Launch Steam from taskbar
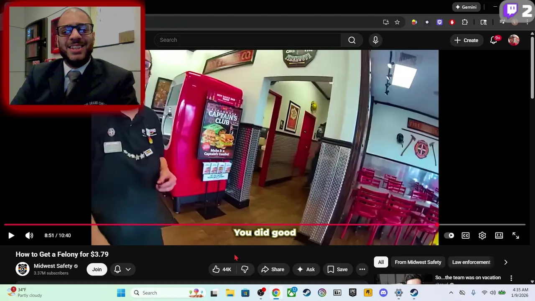The image size is (535, 301). (307, 293)
